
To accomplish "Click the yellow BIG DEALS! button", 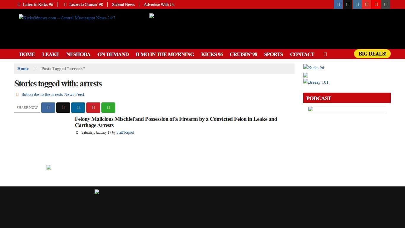I will coord(372,54).
